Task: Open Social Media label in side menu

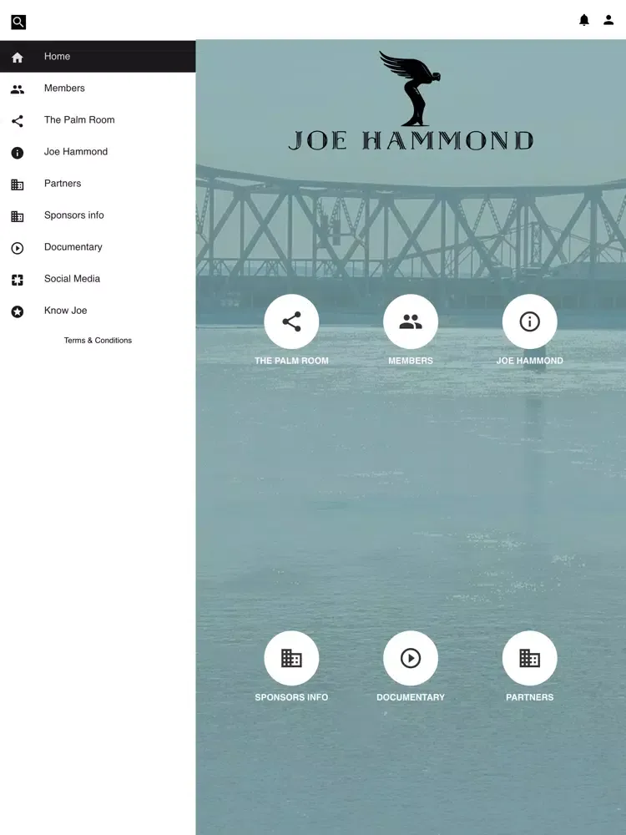Action: (72, 279)
